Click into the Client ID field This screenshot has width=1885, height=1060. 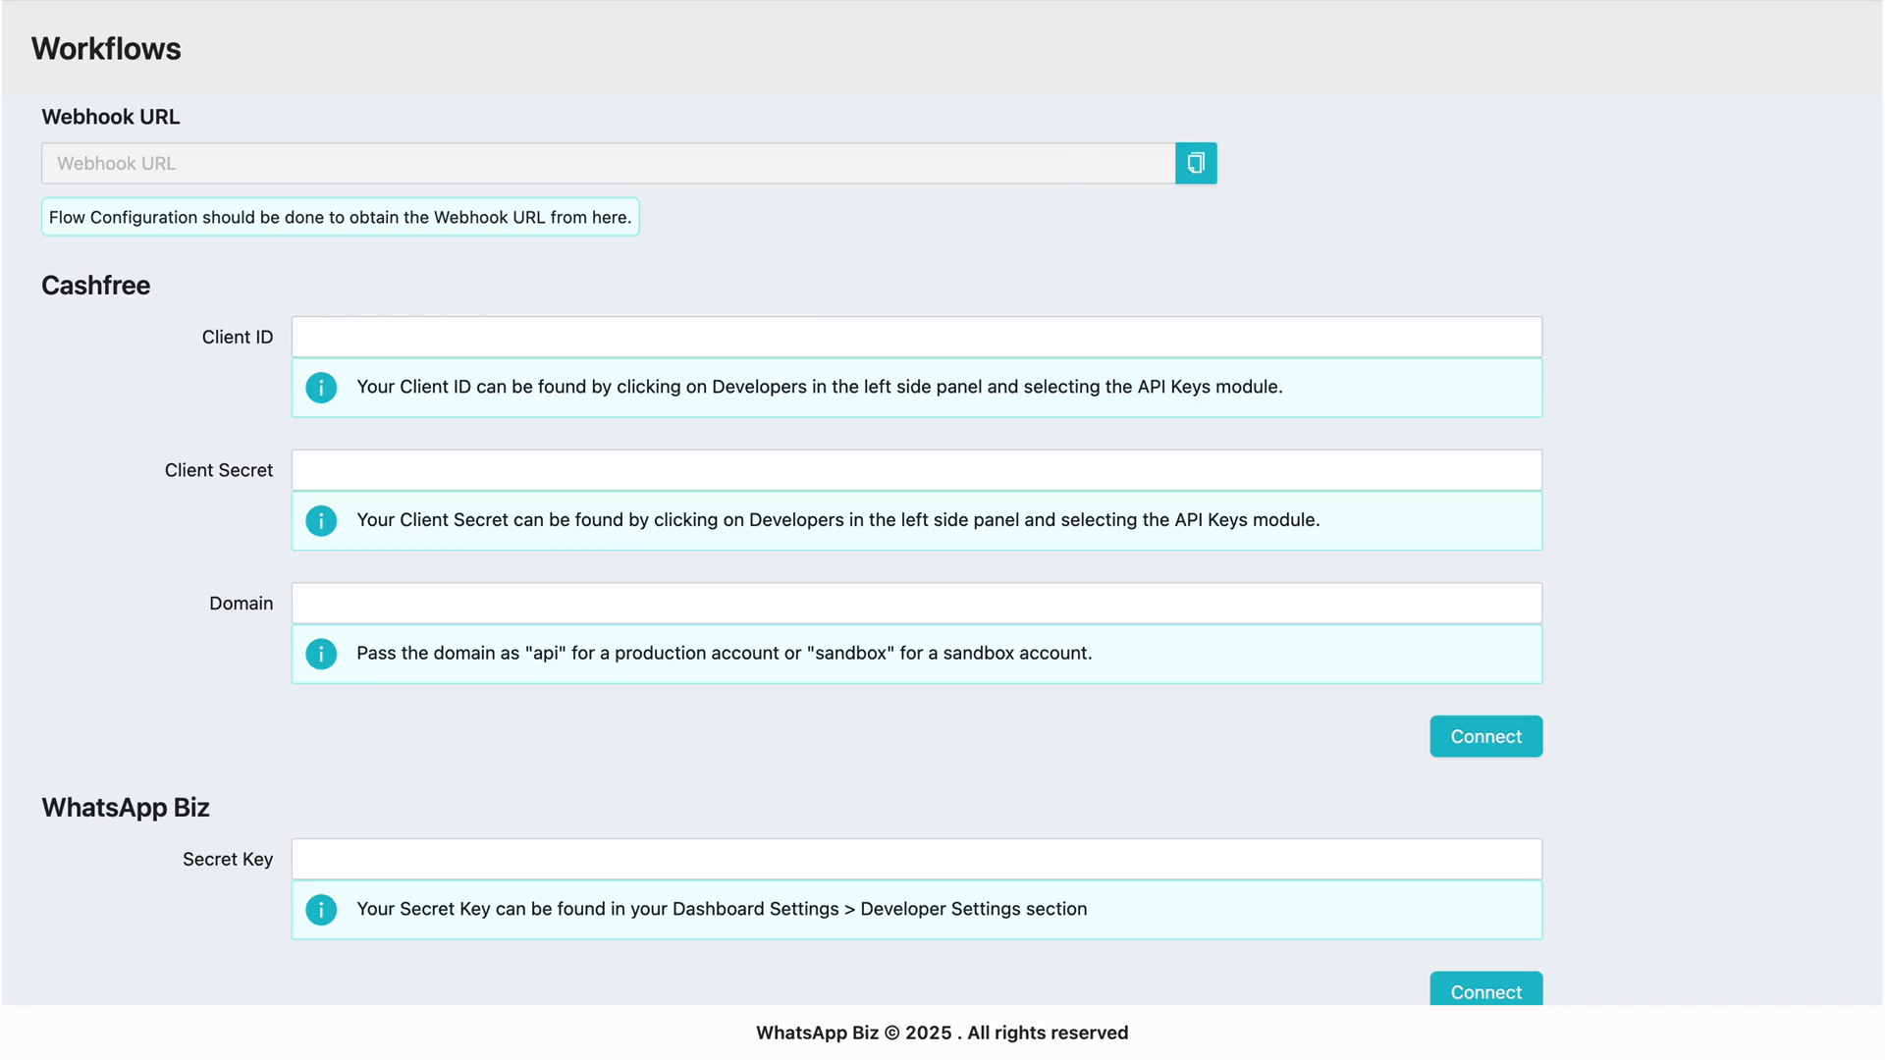pos(917,337)
